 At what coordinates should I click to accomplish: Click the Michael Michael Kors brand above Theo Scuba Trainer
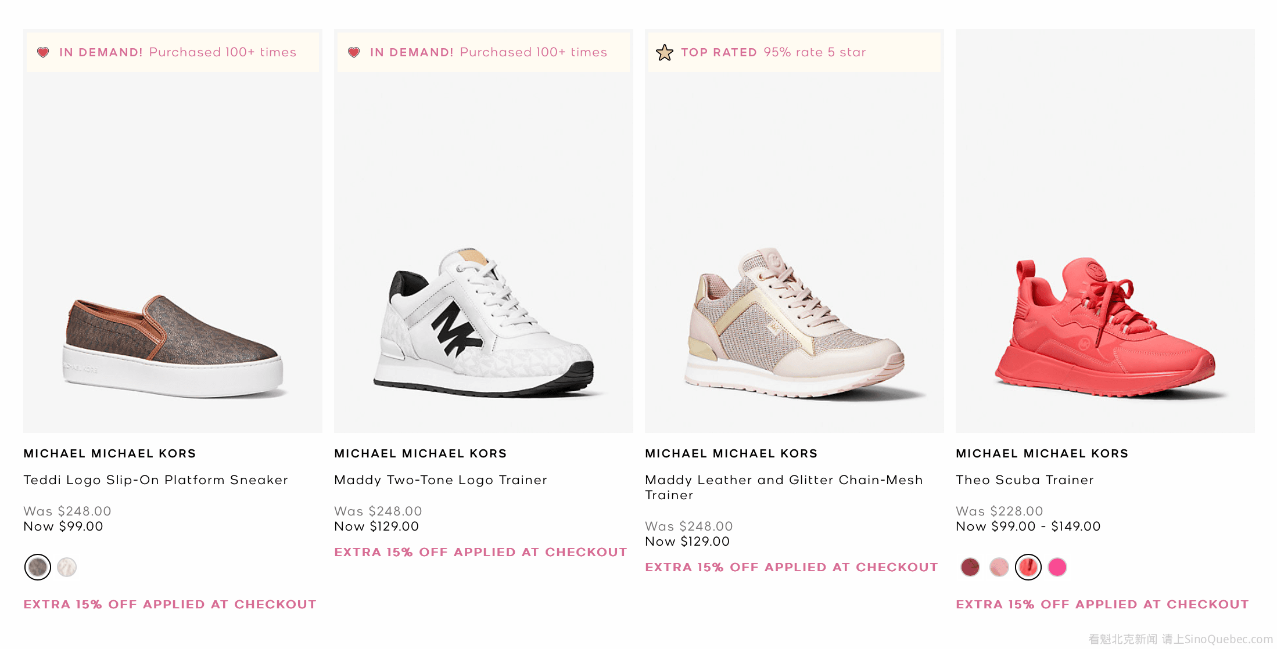click(x=1042, y=453)
